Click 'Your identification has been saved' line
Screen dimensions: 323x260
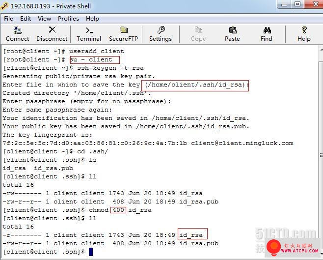126,118
